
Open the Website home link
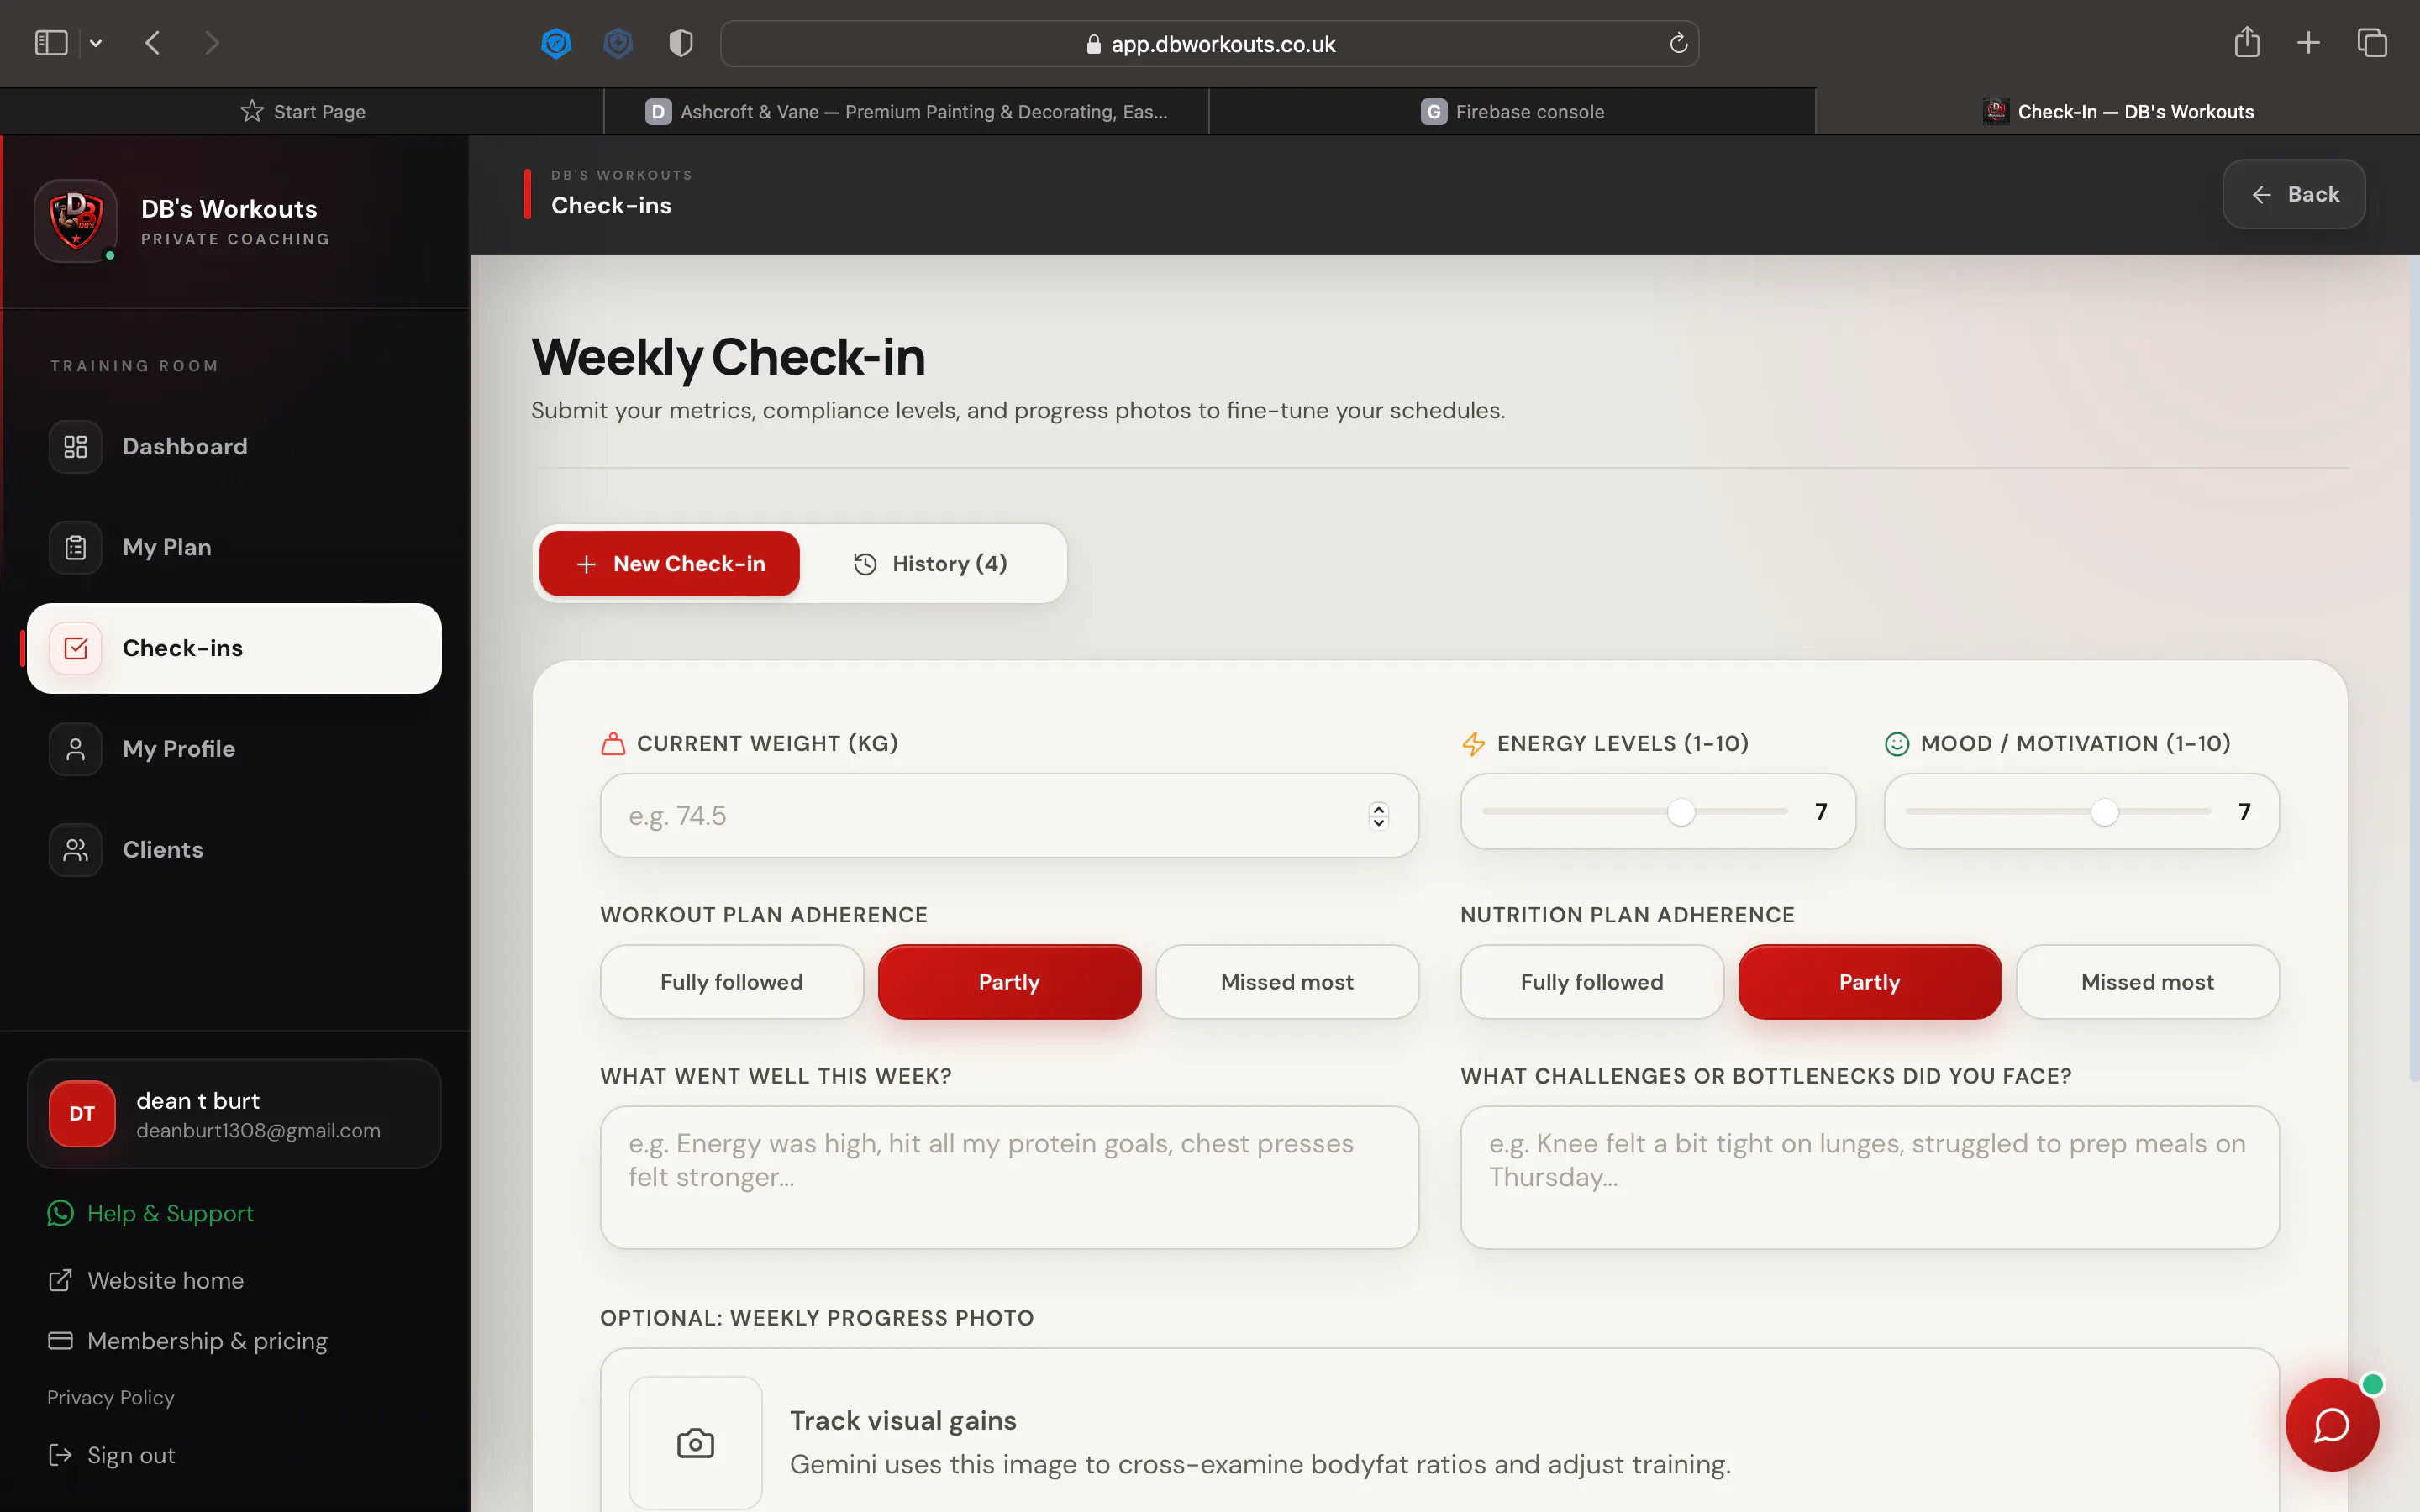(x=146, y=1280)
